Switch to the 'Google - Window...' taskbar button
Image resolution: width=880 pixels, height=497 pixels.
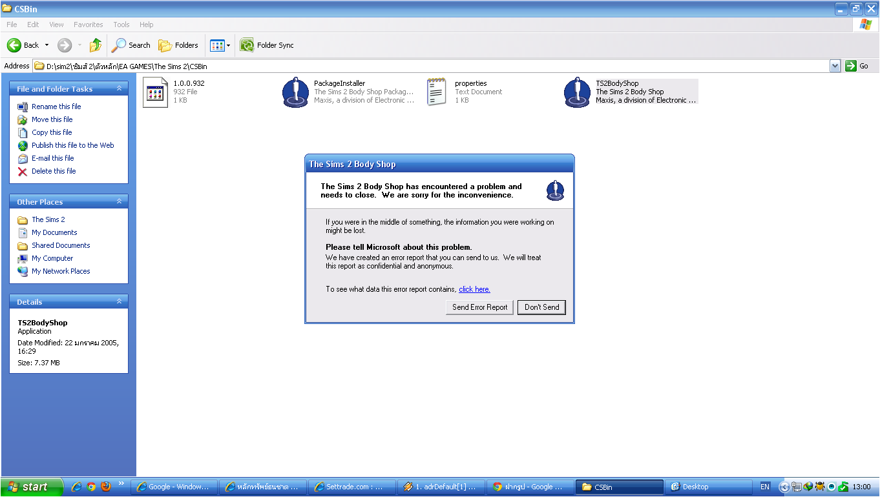coord(174,487)
